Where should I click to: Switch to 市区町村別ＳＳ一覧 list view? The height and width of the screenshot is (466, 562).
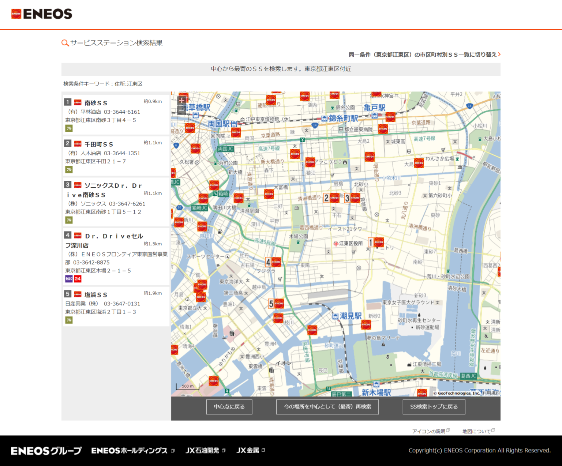424,55
